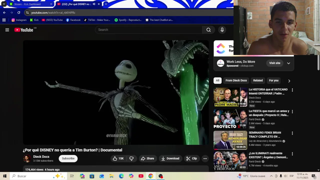Open the Chrome taskbar icon
Viewport: 320px width, 180px height.
pyautogui.click(x=151, y=176)
